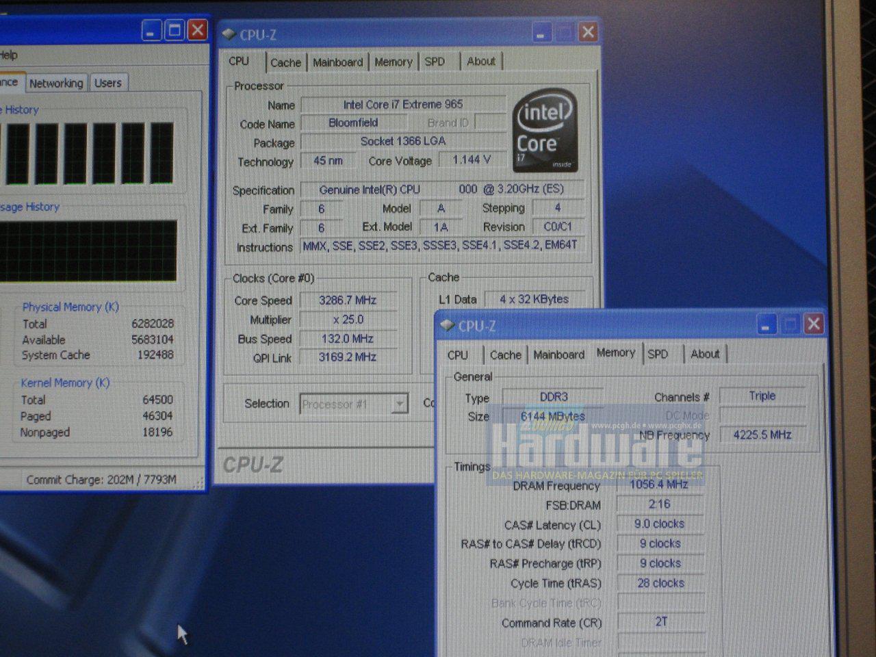Click the Specification field Genuine Intel(R) CPU
The image size is (876, 657).
(x=442, y=190)
